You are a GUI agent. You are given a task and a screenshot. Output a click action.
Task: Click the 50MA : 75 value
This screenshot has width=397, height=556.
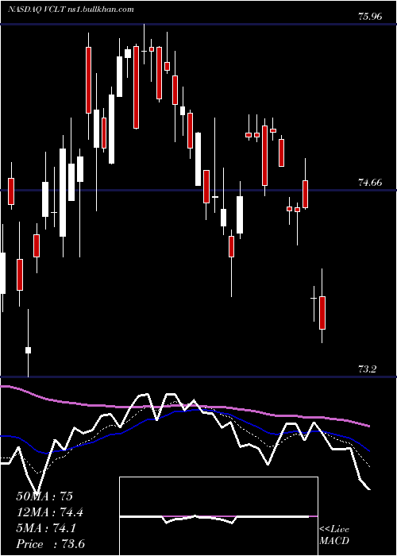(x=44, y=496)
